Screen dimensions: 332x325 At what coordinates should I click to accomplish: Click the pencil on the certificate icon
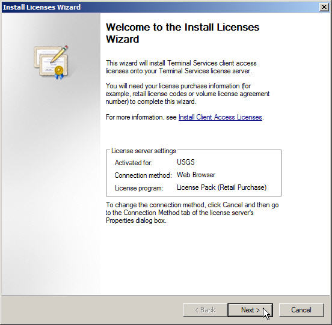tap(60, 54)
